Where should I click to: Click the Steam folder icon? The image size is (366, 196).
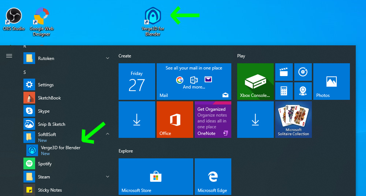click(x=29, y=177)
